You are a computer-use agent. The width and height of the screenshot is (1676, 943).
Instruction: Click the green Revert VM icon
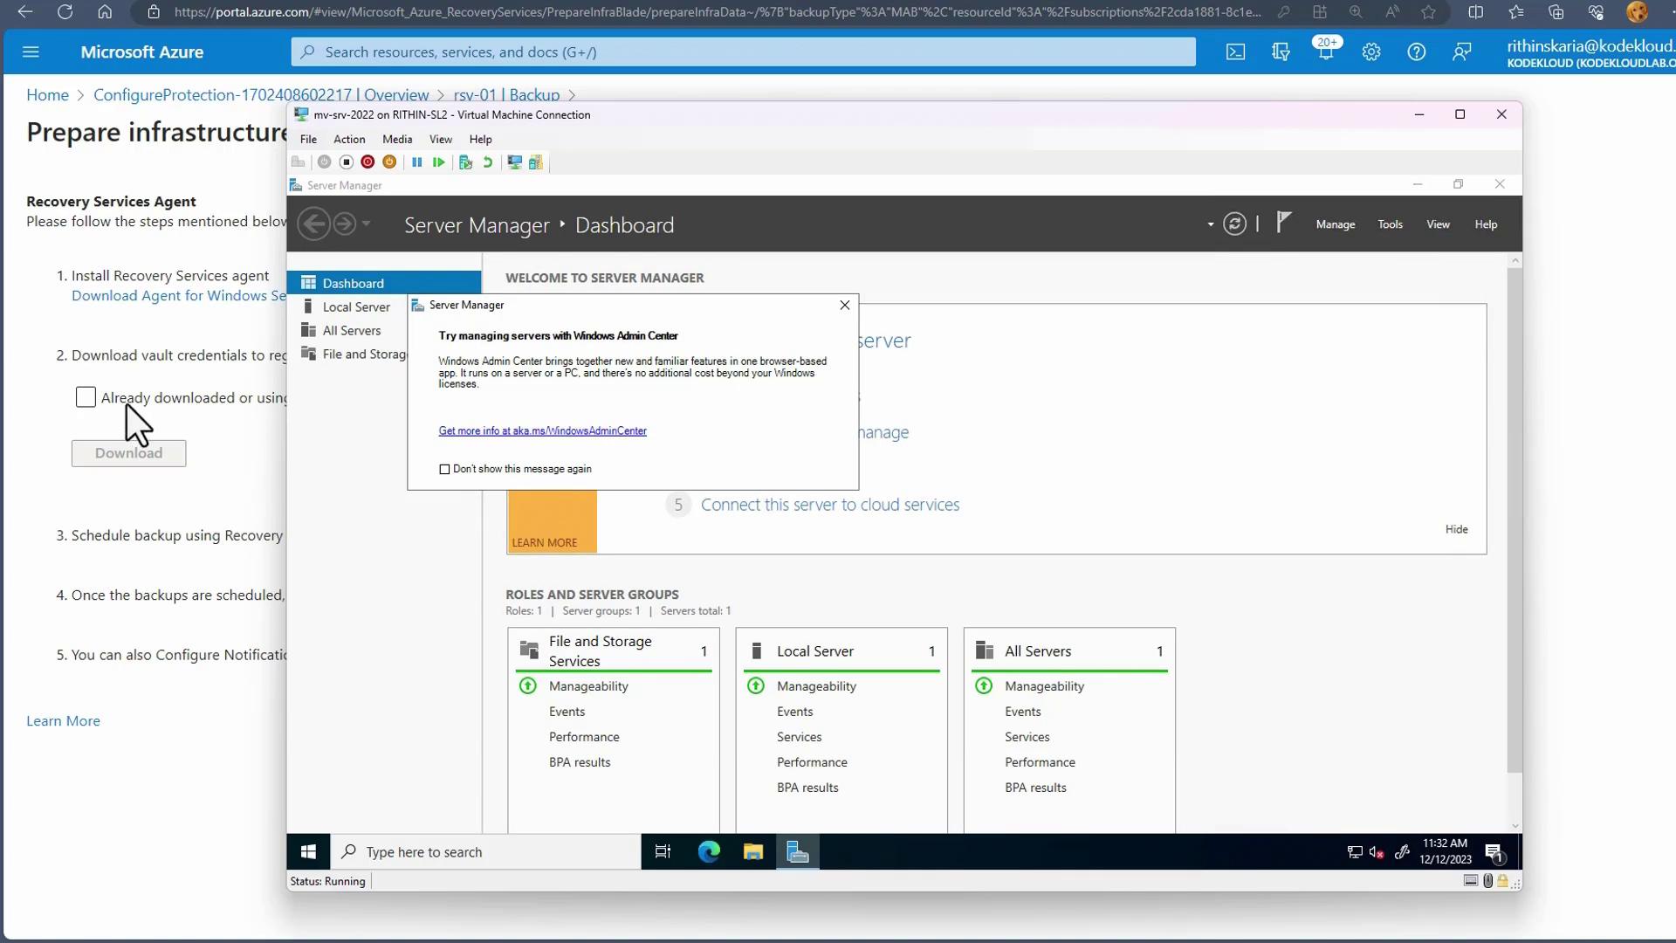[x=488, y=162]
